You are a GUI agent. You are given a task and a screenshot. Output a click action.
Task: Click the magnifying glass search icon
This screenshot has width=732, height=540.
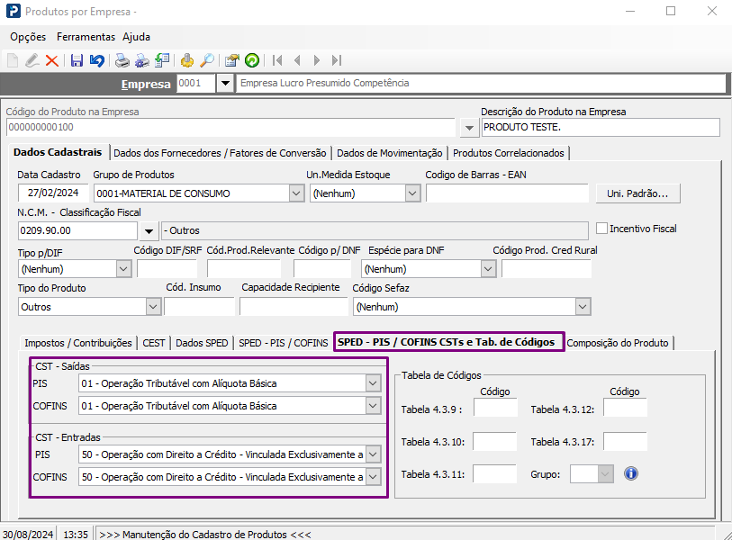(207, 60)
